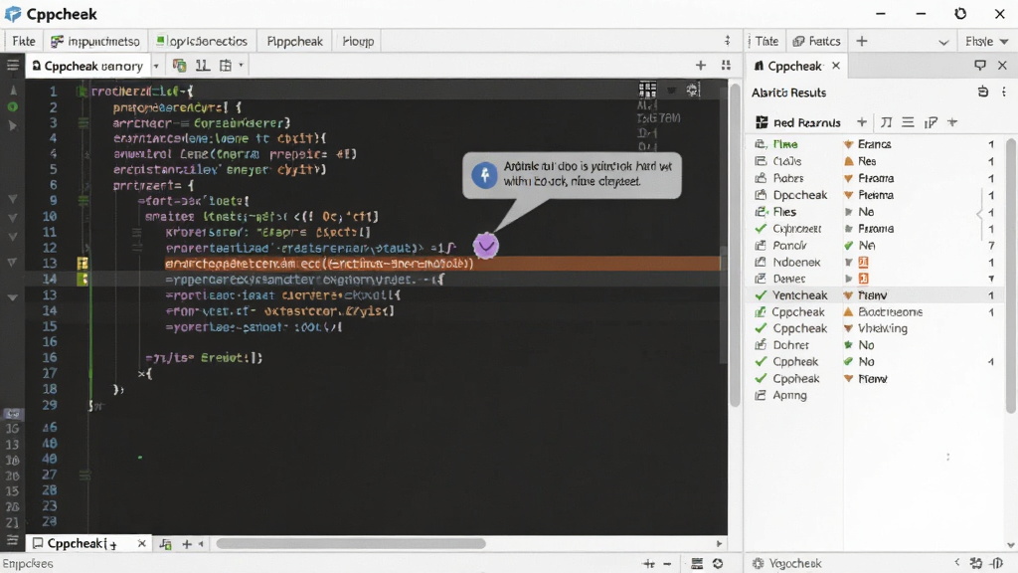Open the small arrow after table layout icon
The width and height of the screenshot is (1018, 573).
pyautogui.click(x=241, y=65)
